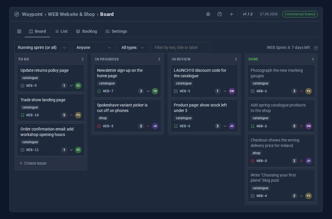Click the WEB-6 issue key

click(185, 126)
